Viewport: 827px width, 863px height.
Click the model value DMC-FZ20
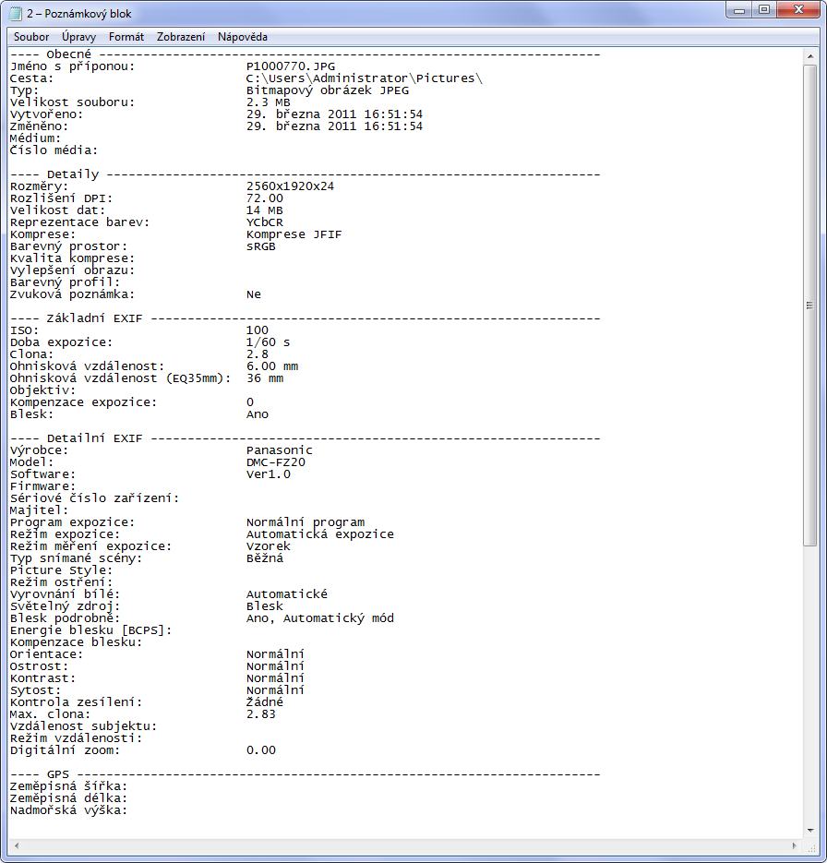276,462
